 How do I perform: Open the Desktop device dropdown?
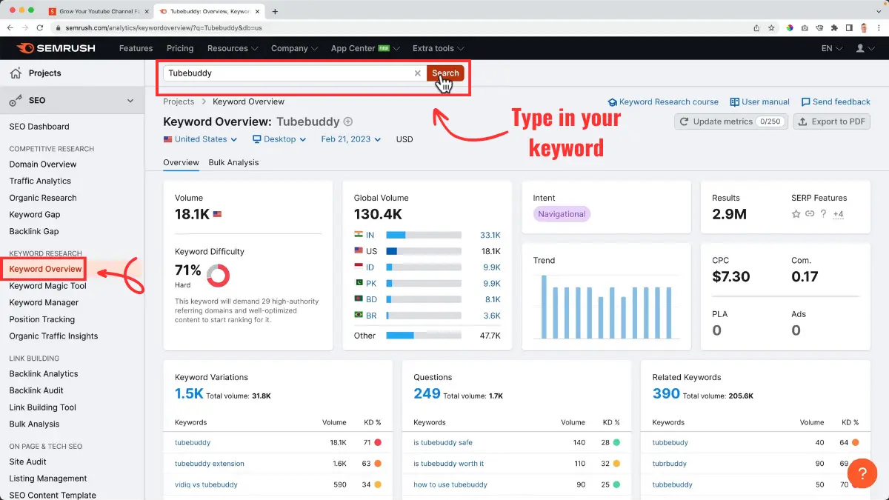tap(279, 139)
